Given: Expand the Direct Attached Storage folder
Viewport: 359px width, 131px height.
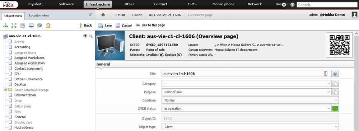Looking at the screenshot, I should 5,90.
